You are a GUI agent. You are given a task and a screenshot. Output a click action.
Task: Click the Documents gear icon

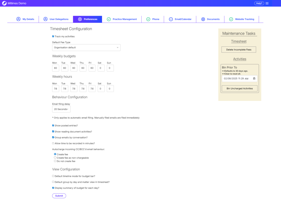coord(203,19)
